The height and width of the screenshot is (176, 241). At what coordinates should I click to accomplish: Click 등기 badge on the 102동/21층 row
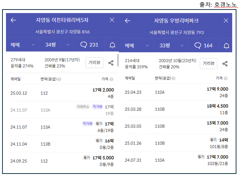(201, 157)
